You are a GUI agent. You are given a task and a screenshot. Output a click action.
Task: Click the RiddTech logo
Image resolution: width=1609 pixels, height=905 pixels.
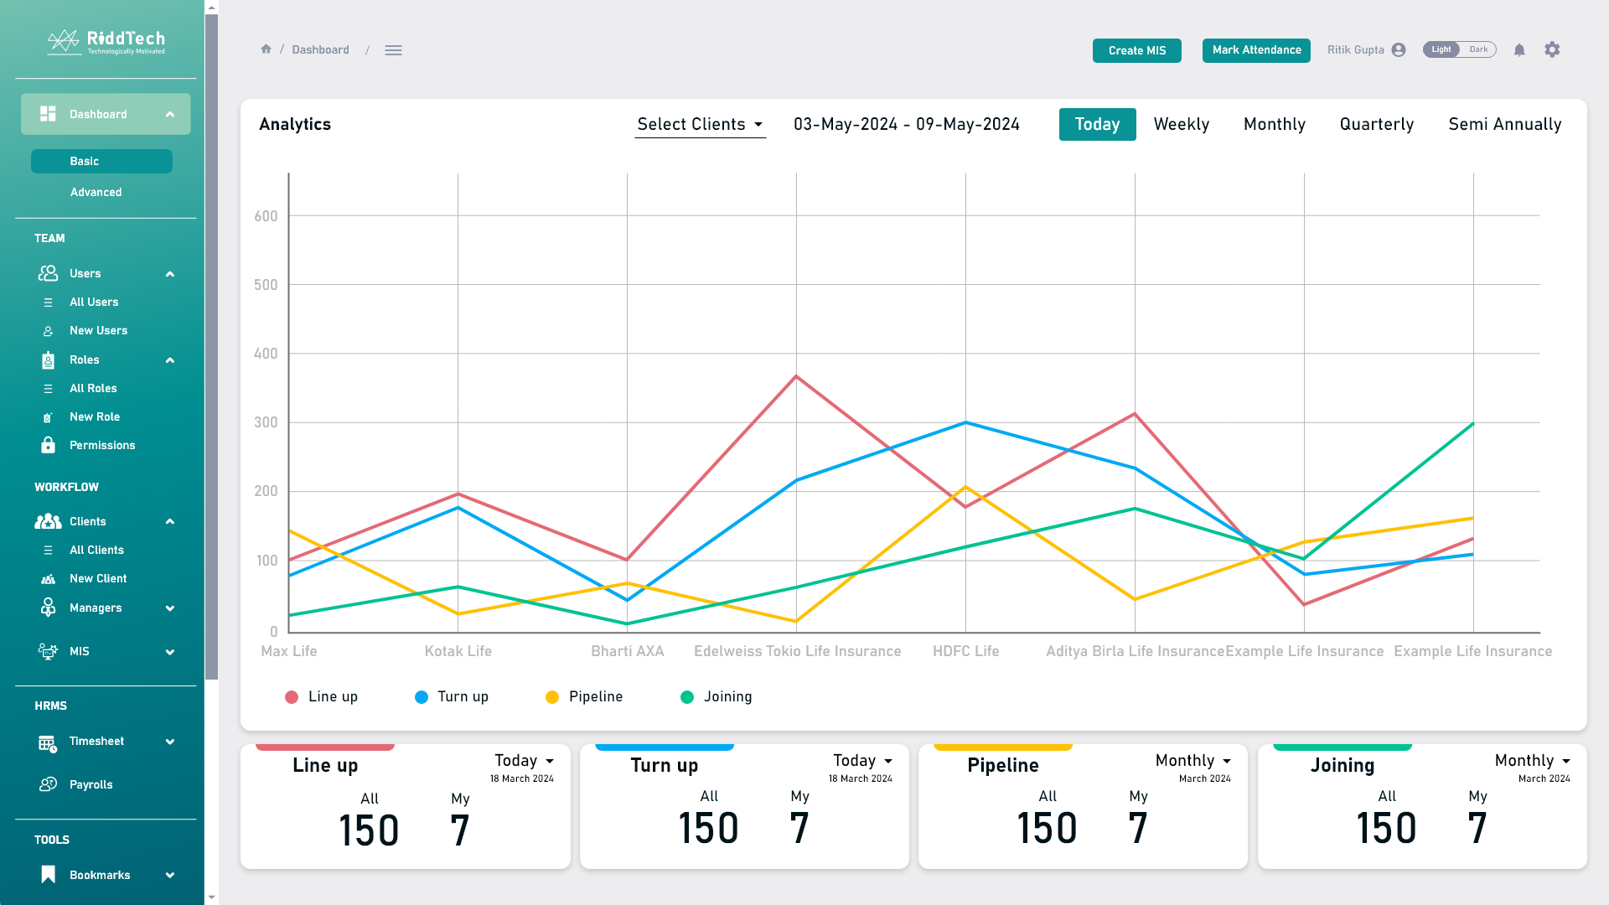coord(106,42)
